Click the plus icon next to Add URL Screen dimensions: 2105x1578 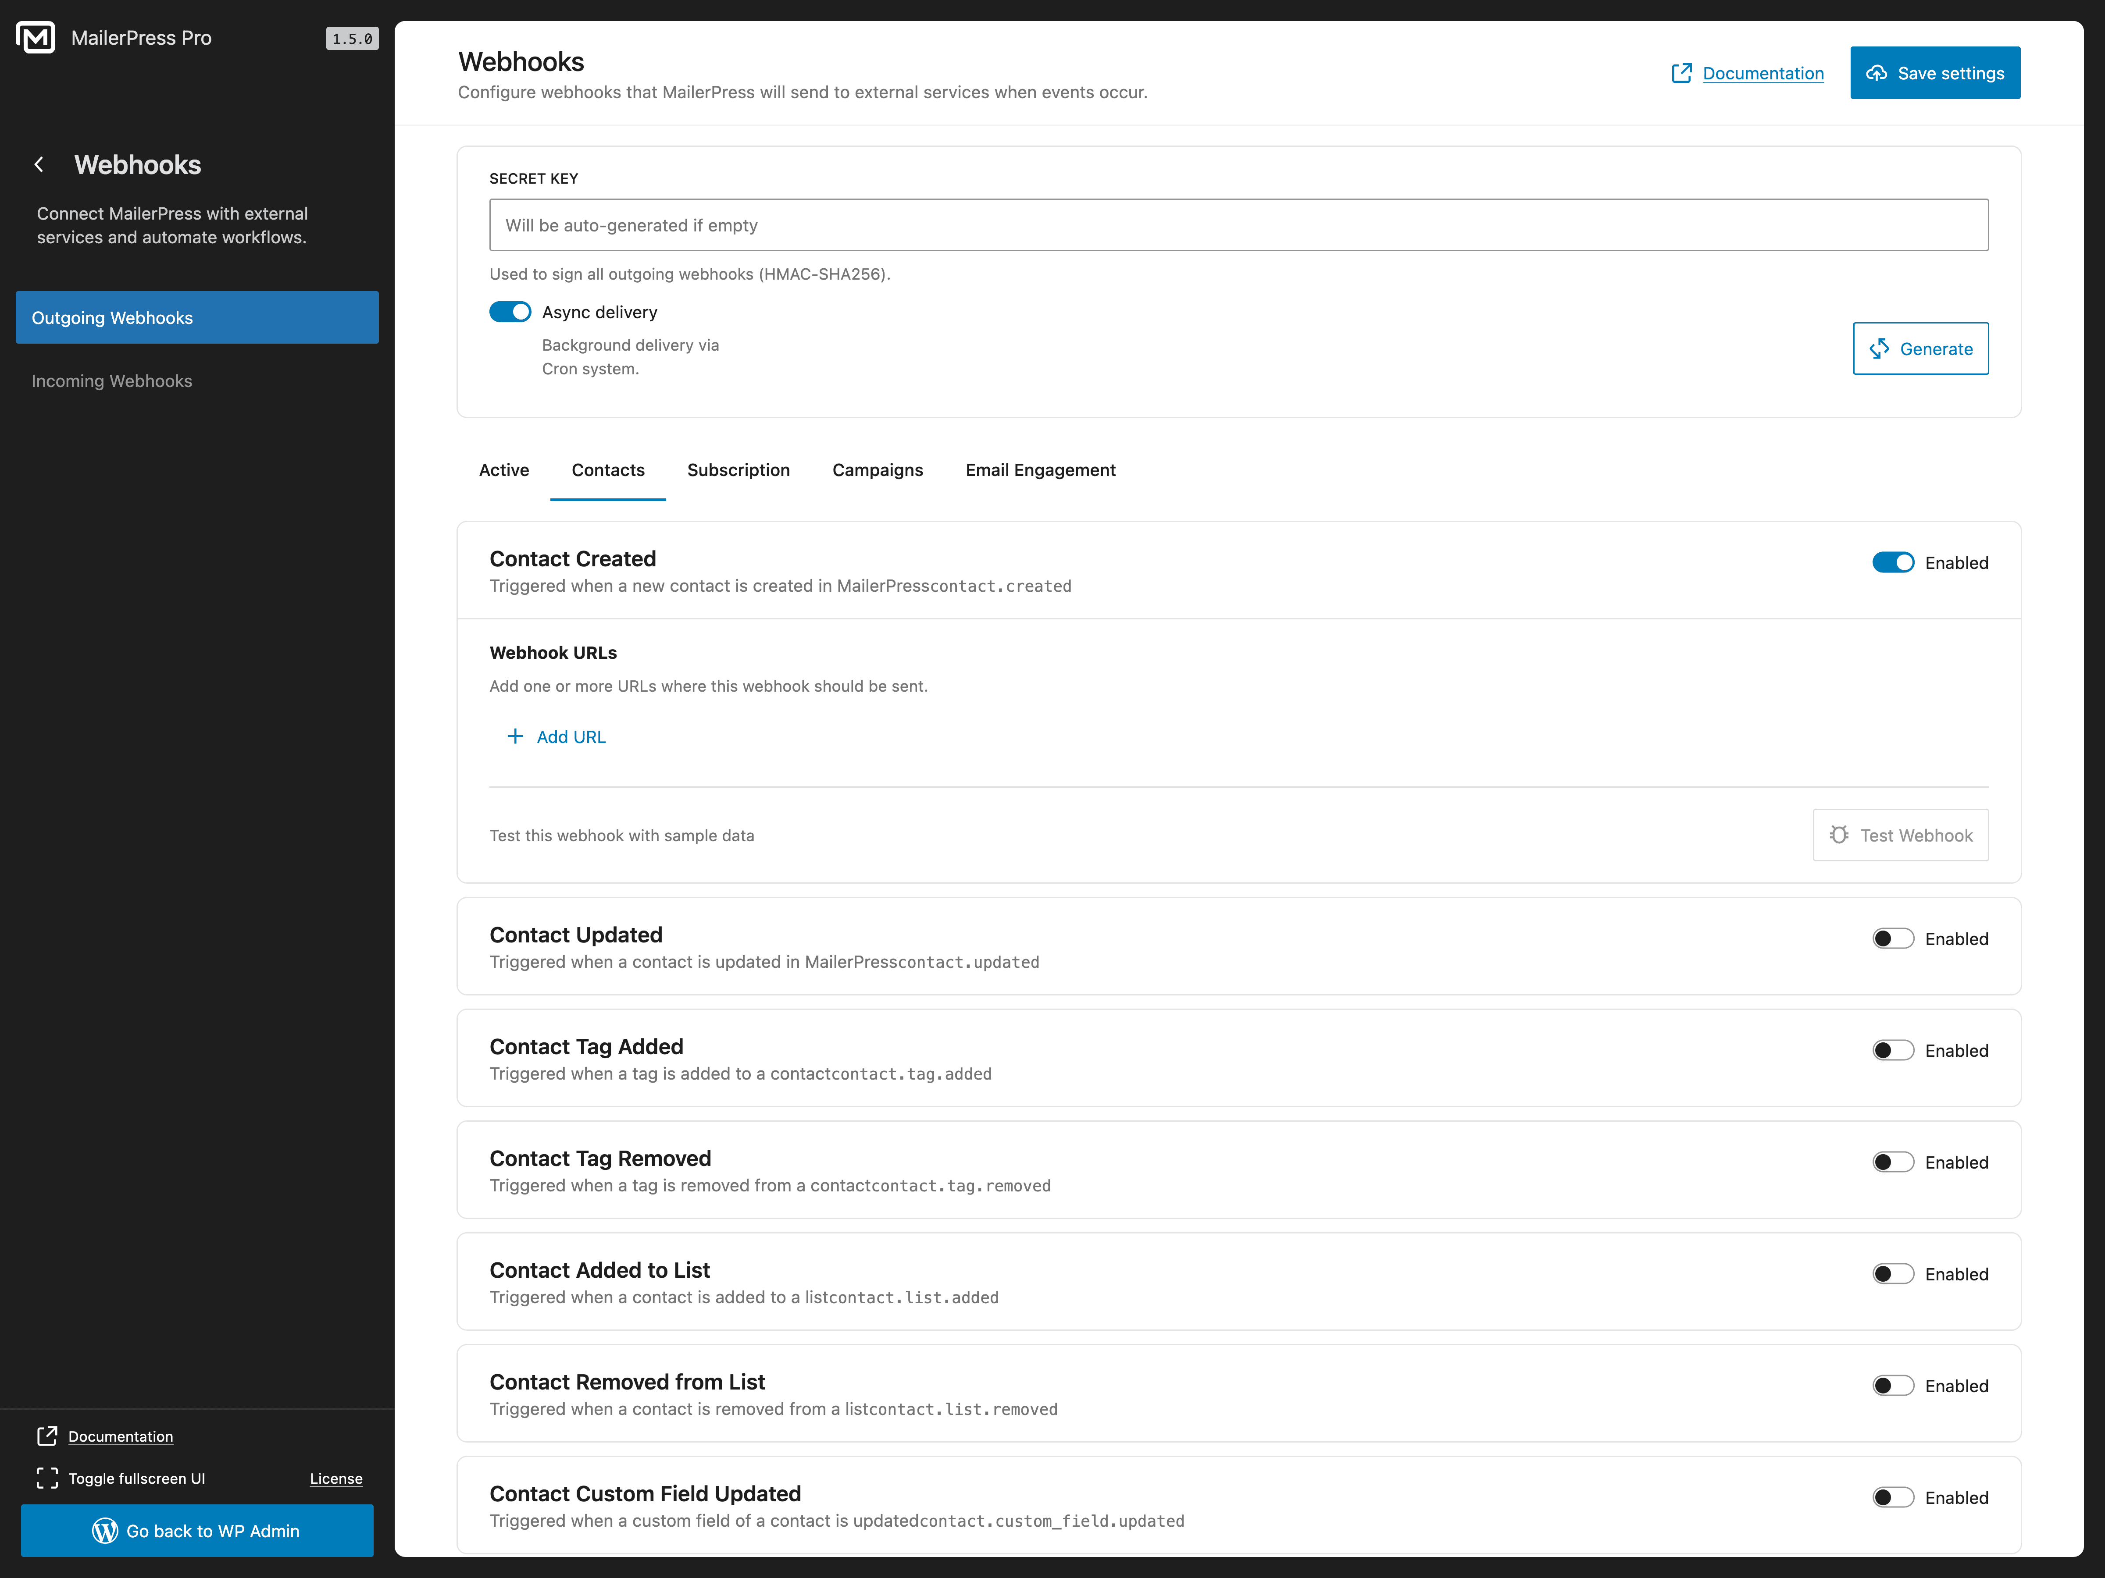[x=515, y=736]
